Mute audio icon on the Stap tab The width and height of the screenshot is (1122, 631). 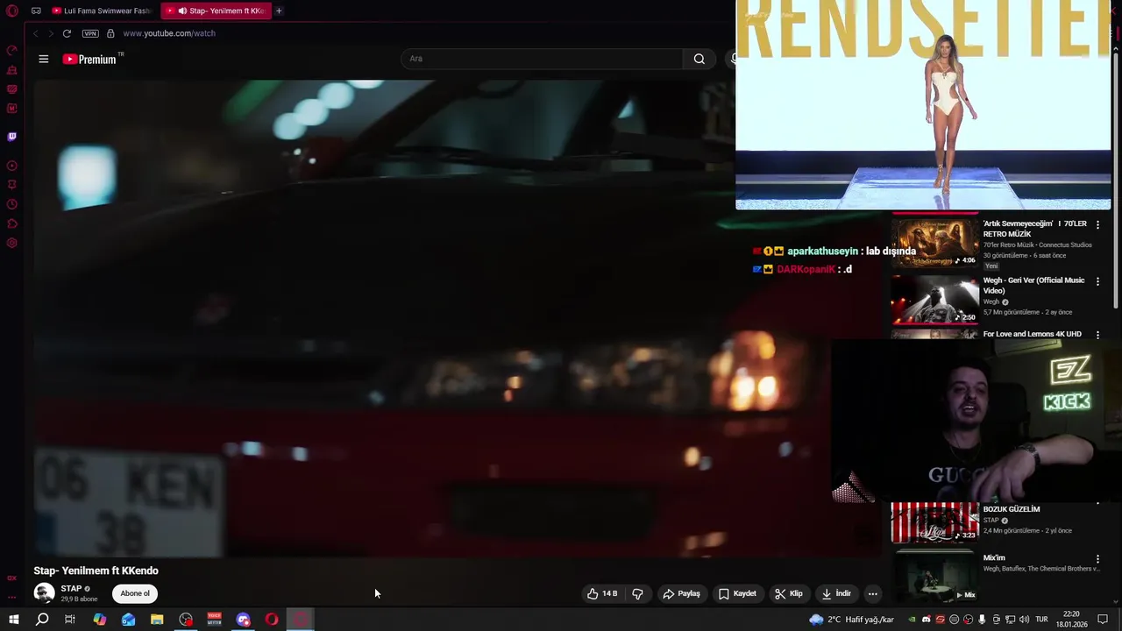point(182,11)
